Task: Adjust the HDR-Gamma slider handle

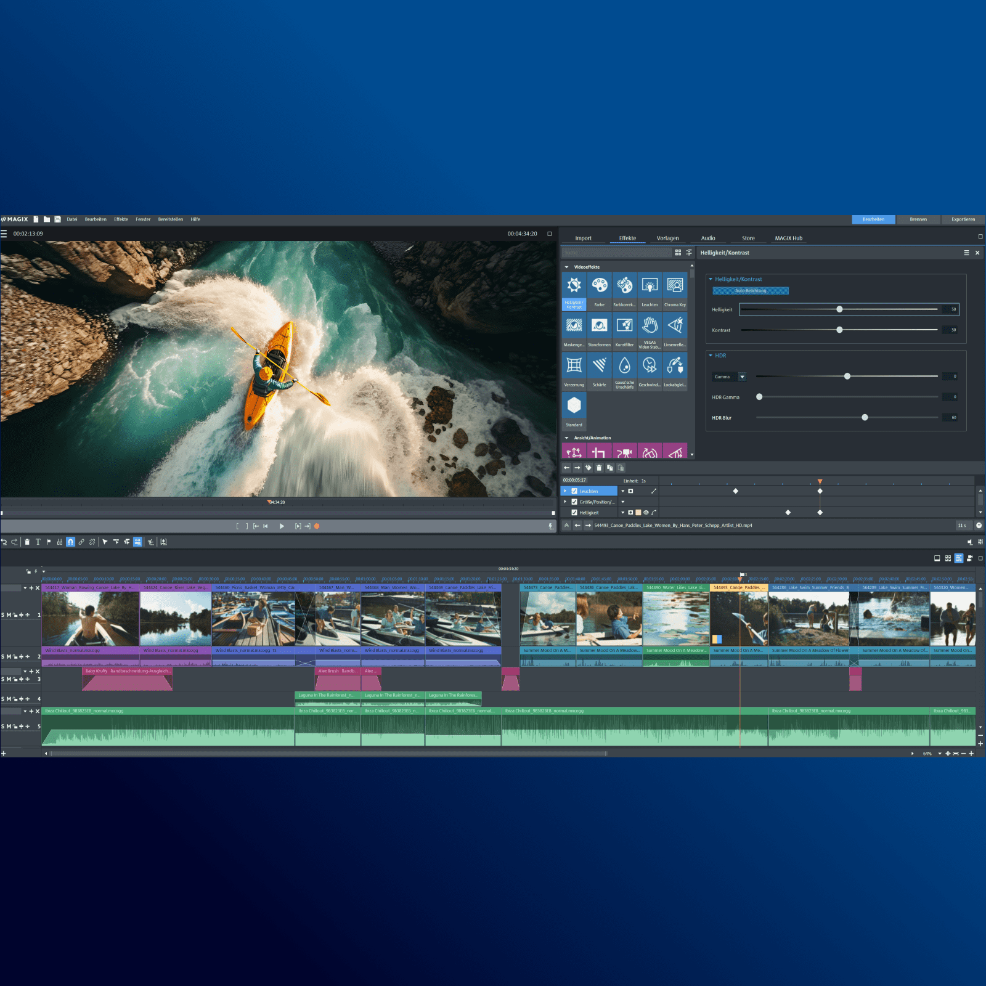Action: 759,397
